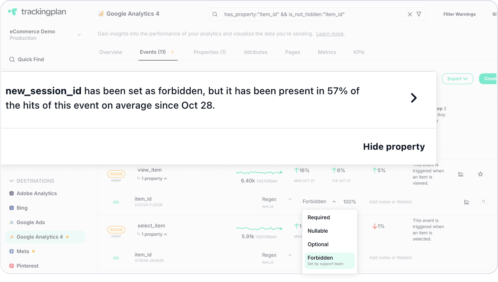
Task: Click the Google Ads sidebar icon
Action: [x=11, y=222]
